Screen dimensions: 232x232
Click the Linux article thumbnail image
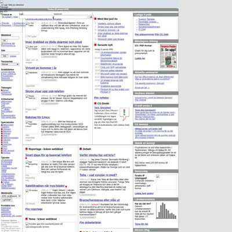pyautogui.click(x=32, y=127)
